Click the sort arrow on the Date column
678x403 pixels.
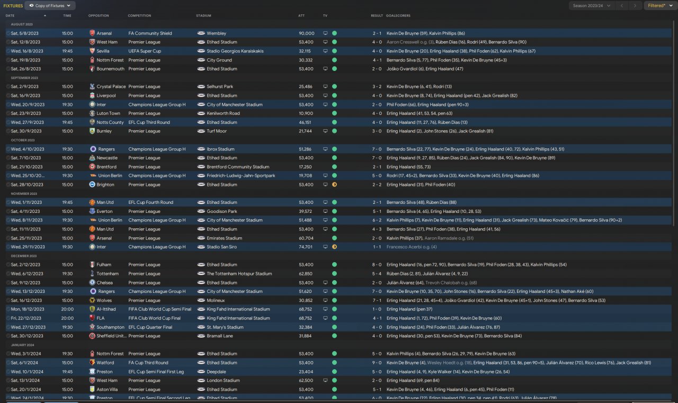tap(45, 16)
